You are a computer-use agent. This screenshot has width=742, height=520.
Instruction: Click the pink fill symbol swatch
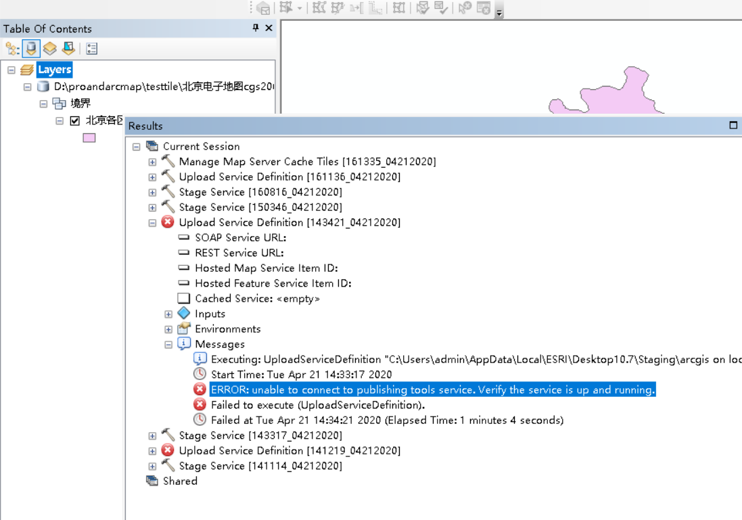(89, 138)
